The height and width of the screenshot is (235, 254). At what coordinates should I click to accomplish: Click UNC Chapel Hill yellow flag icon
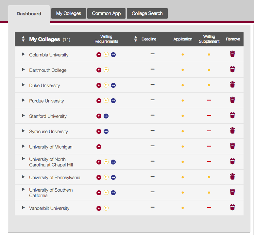pos(106,162)
